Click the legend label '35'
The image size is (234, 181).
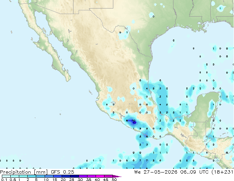[89, 180]
